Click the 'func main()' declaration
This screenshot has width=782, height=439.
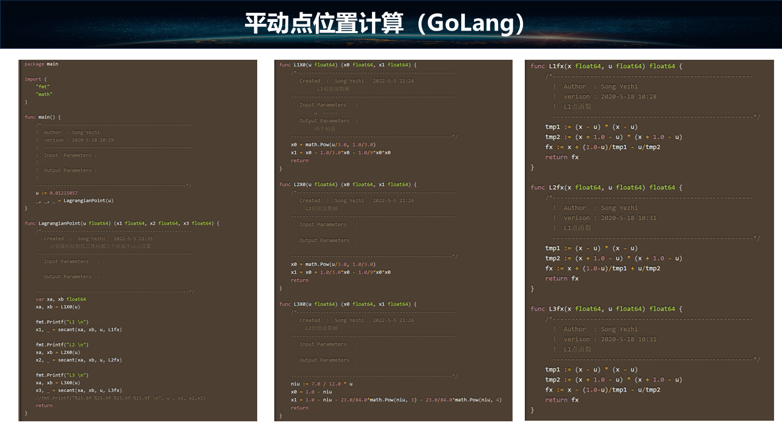43,117
